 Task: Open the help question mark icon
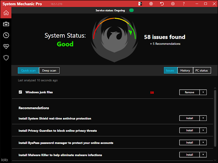pos(184,4)
